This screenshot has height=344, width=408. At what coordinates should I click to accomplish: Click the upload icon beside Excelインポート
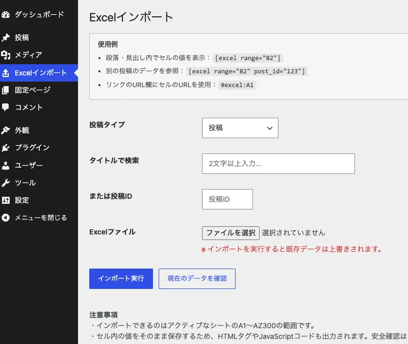coord(6,73)
